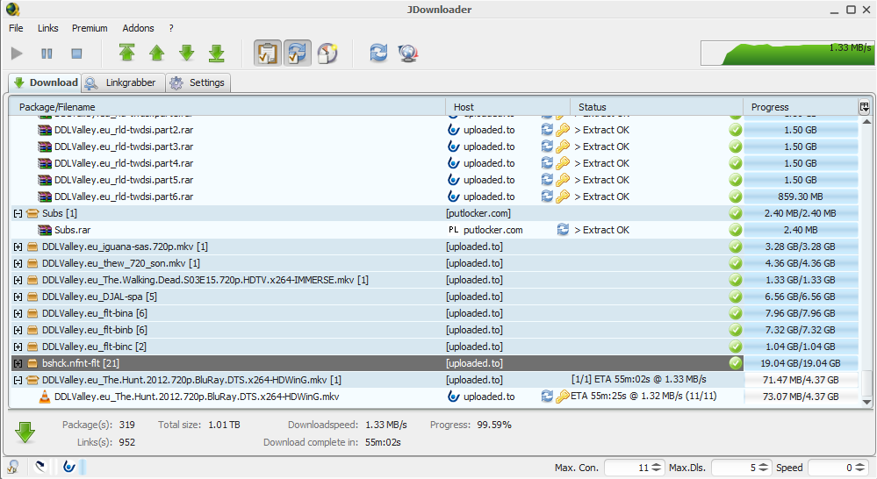Toggle the premium usage globe icon
Screen dimensions: 877x479
pyautogui.click(x=327, y=54)
